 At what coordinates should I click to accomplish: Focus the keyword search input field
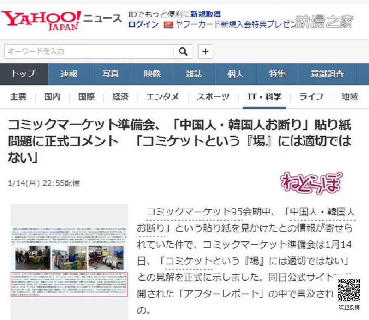click(x=90, y=51)
